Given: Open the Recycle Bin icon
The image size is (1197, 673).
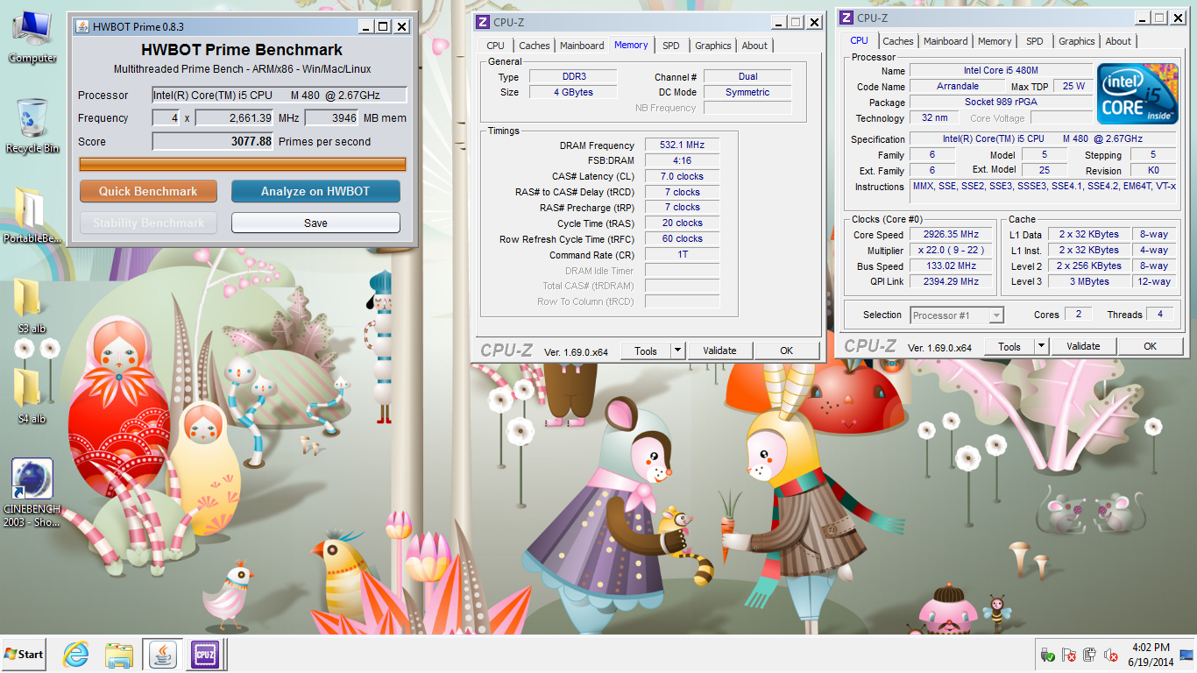Looking at the screenshot, I should (32, 126).
